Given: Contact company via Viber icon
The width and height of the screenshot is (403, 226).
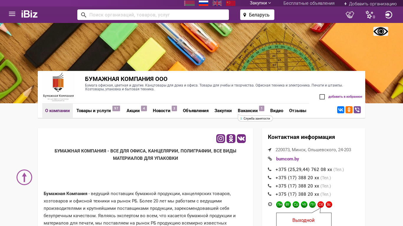Looking at the screenshot, I should pyautogui.click(x=357, y=110).
